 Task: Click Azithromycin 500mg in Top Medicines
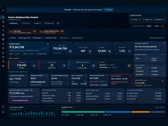point(48,96)
